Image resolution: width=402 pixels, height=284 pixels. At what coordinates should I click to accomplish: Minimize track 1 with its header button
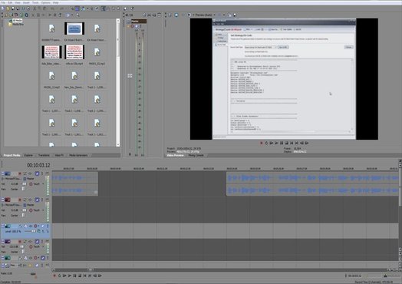pyautogui.click(x=3, y=173)
